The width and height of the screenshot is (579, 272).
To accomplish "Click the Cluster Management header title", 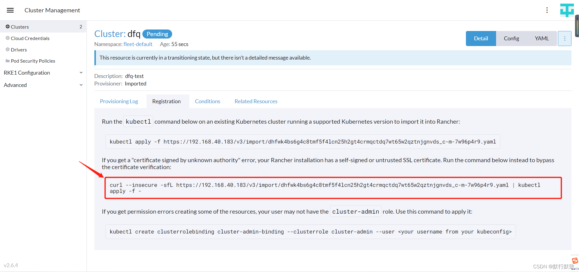I will point(52,10).
